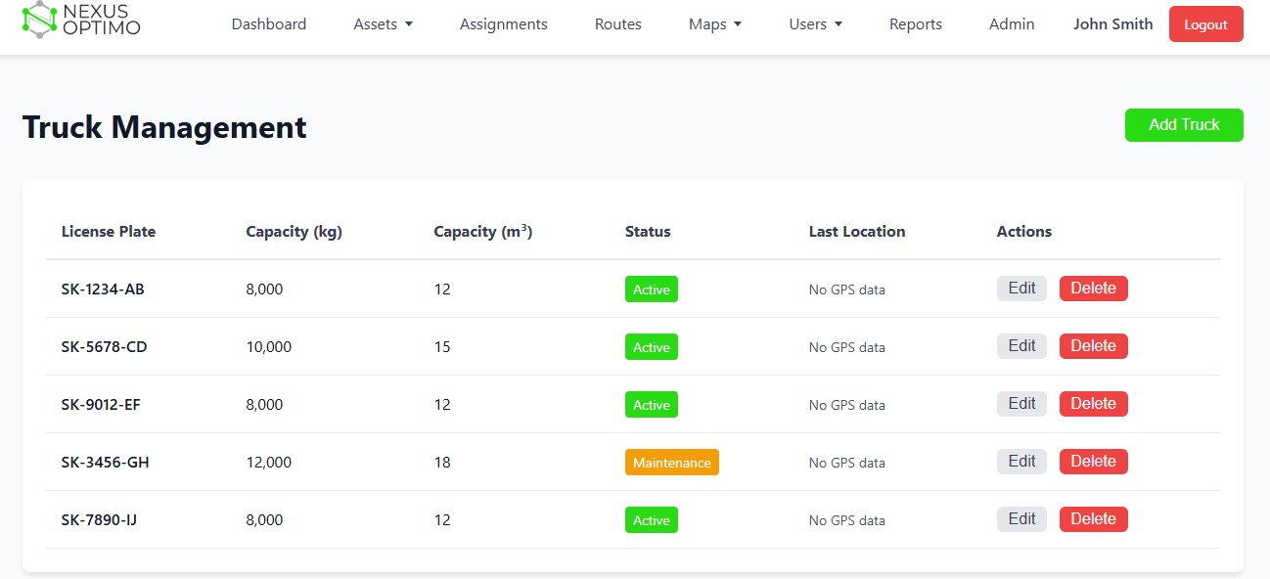Open the Users dropdown menu

816,24
